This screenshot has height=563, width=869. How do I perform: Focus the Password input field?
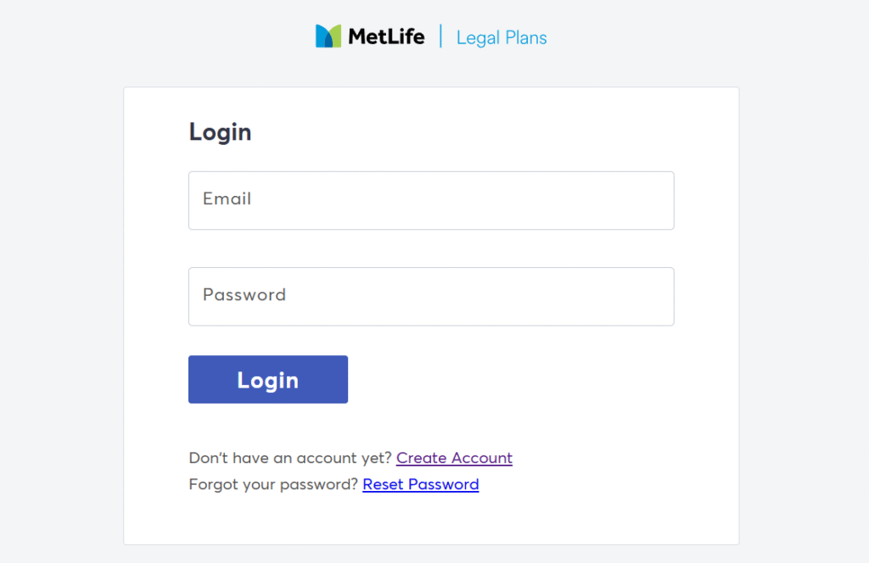(x=431, y=297)
